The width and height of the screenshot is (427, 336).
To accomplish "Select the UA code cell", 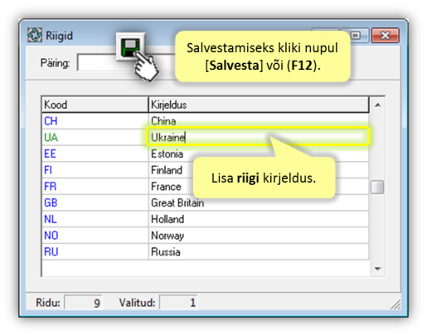I will 95,137.
